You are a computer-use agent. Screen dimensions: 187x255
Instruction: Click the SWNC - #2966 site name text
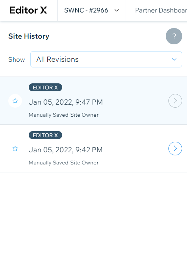point(86,10)
